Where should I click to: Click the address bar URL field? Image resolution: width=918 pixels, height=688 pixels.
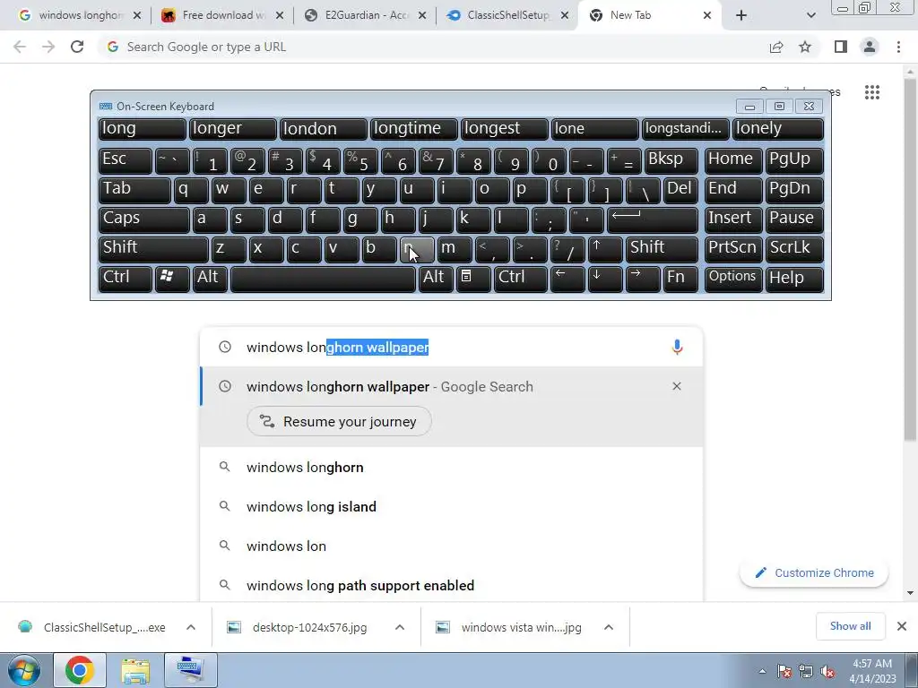433,47
